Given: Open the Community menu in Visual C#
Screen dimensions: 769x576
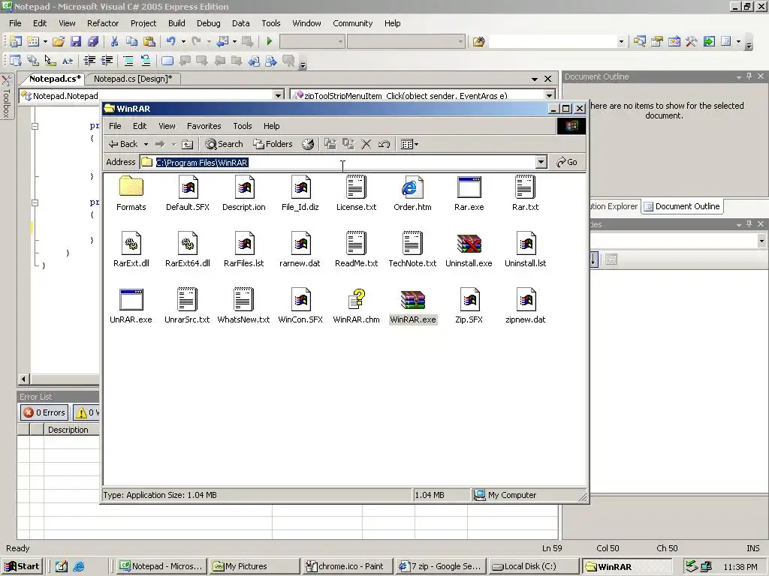Looking at the screenshot, I should pos(353,23).
